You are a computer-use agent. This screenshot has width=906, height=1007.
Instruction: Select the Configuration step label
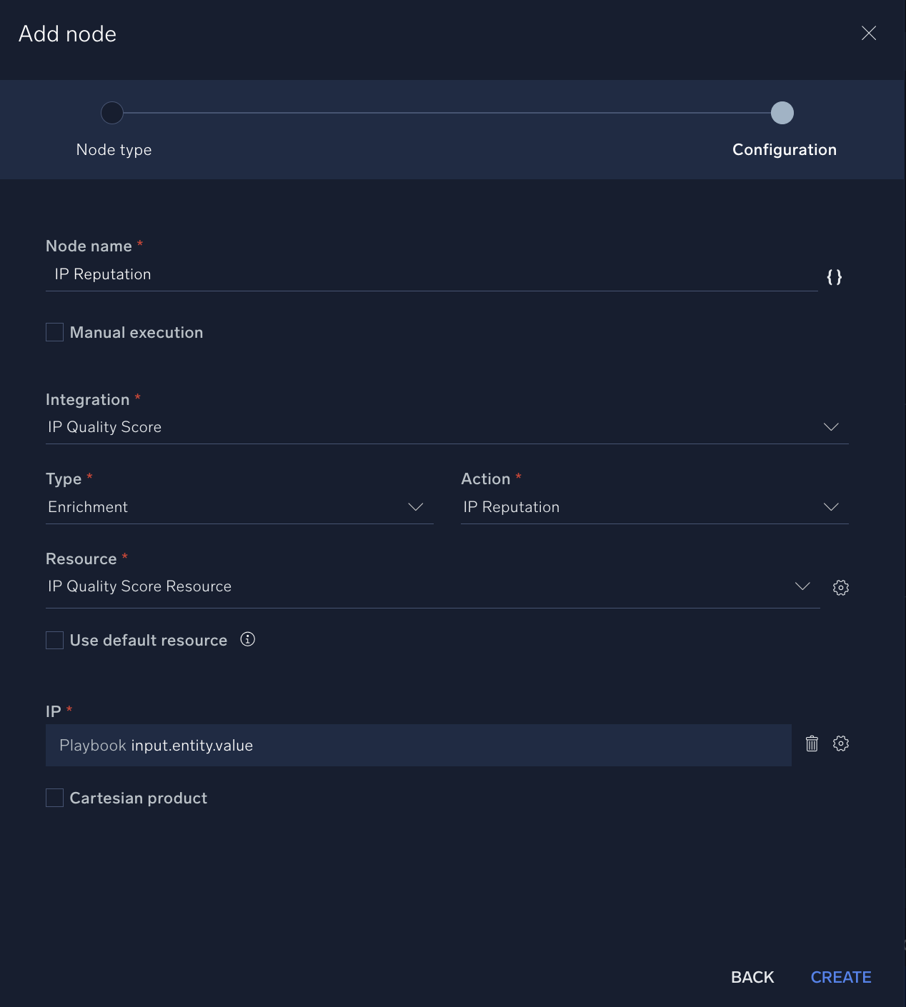click(785, 149)
